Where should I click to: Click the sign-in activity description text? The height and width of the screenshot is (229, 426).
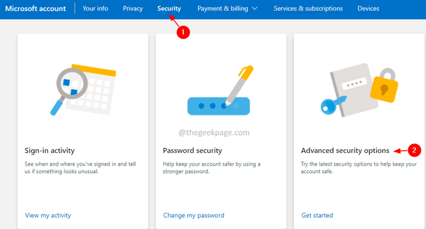point(80,168)
